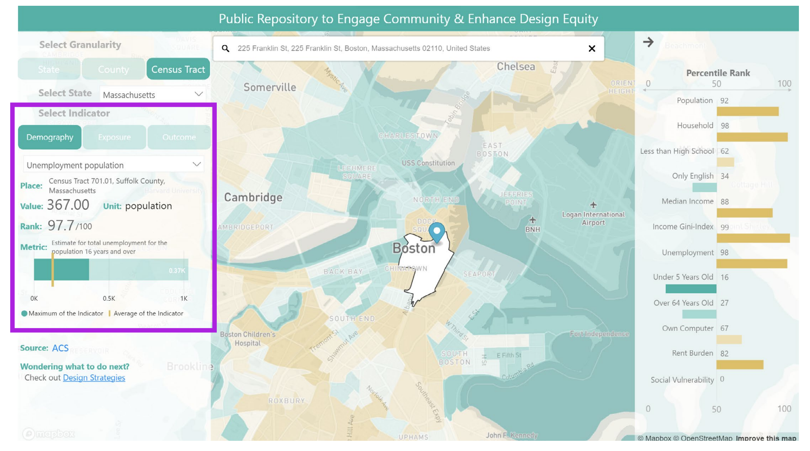
Task: Clear the address search with X
Action: click(x=591, y=48)
